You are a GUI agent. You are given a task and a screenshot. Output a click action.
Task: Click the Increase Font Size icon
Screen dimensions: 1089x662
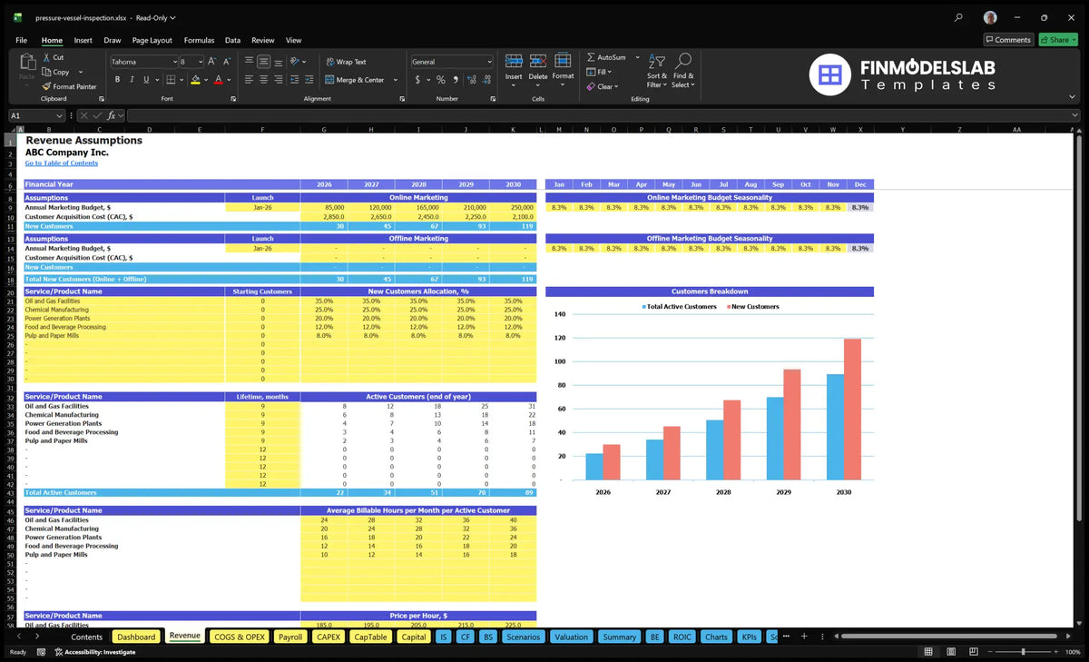point(212,62)
